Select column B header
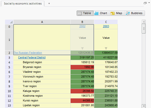 82,22
